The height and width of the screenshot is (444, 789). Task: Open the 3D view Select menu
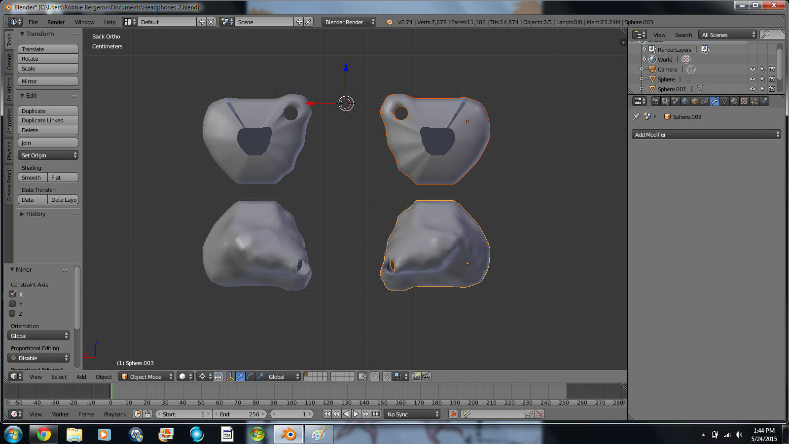tap(59, 377)
